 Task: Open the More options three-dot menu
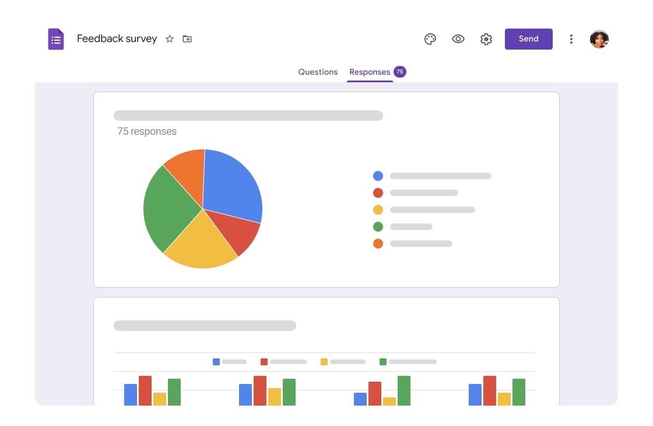click(x=571, y=39)
